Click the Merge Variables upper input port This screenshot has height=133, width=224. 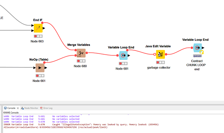pyautogui.click(x=76, y=50)
